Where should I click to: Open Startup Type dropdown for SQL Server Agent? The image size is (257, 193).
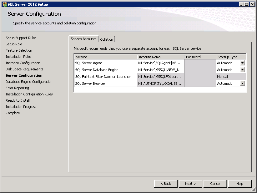tap(242, 63)
